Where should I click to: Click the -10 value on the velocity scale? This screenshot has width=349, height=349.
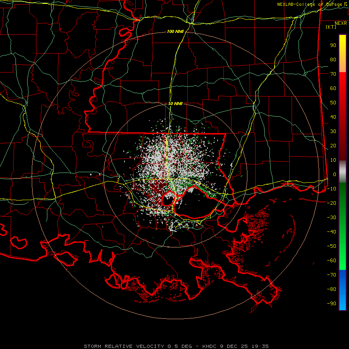[x=332, y=189]
